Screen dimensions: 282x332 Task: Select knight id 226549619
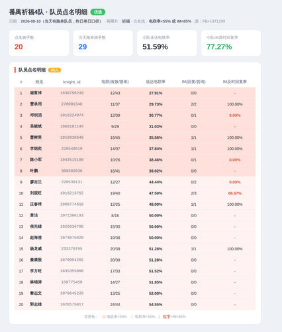tap(71, 149)
